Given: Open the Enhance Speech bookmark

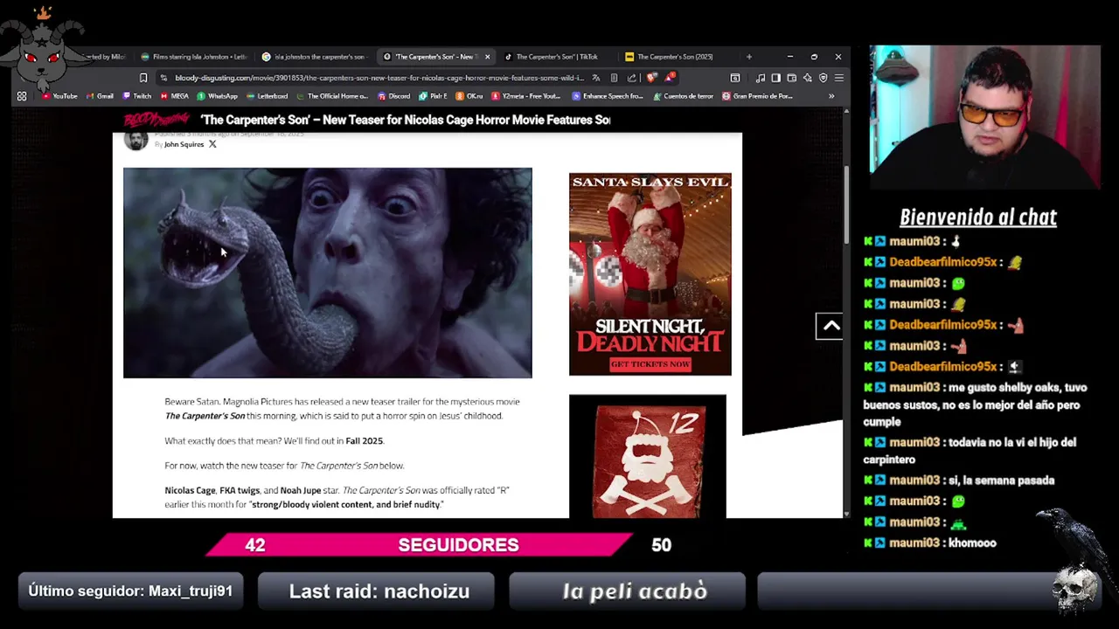Looking at the screenshot, I should pos(608,96).
